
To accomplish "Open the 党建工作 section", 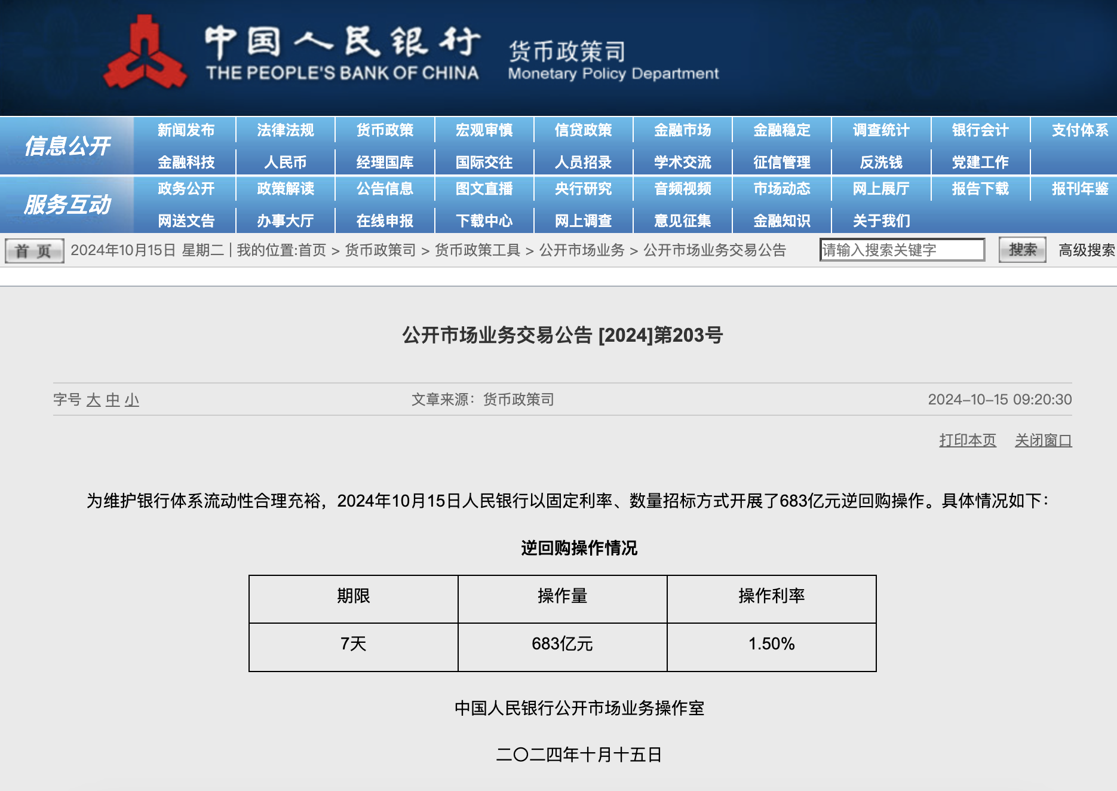I will pyautogui.click(x=980, y=162).
